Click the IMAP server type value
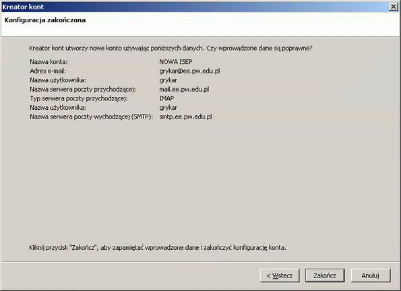Image resolution: width=401 pixels, height=291 pixels. (x=166, y=98)
